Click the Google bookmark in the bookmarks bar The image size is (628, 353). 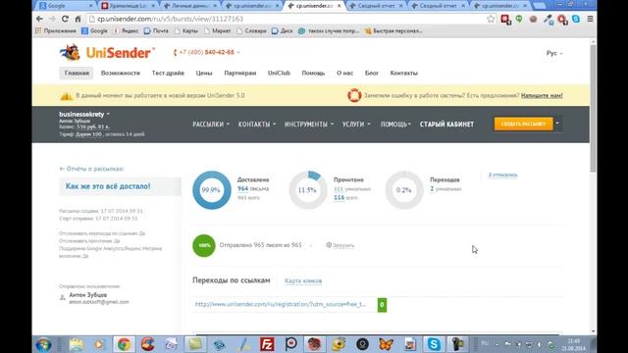(x=94, y=30)
